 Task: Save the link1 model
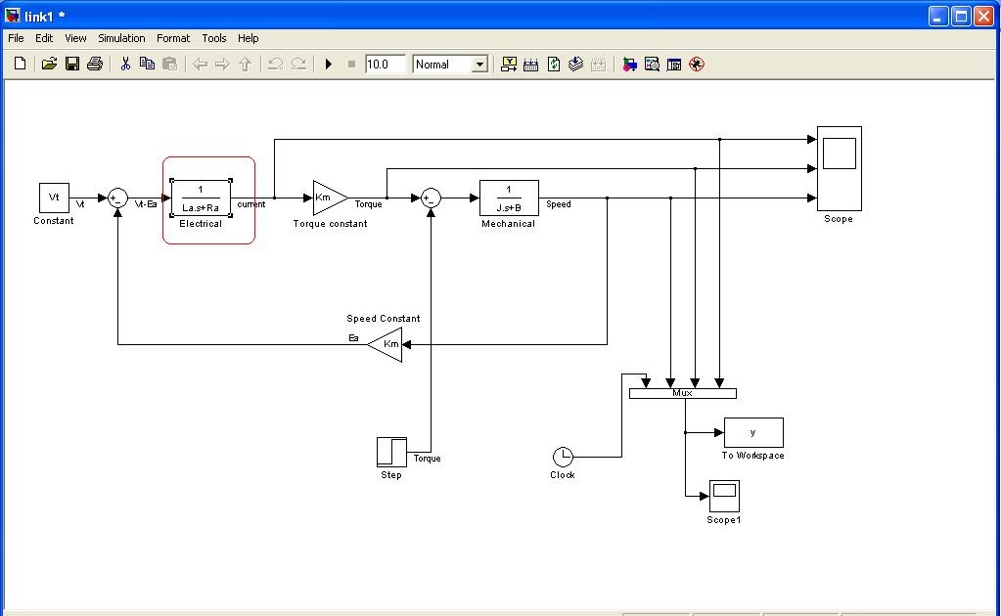tap(71, 64)
